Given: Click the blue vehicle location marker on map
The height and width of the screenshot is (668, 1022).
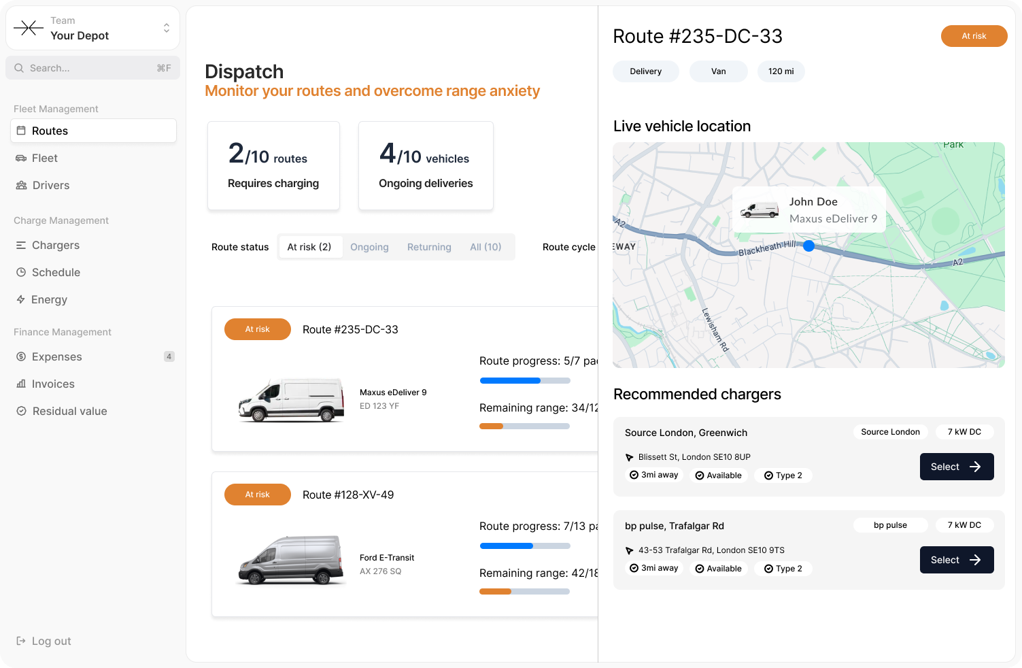Looking at the screenshot, I should pyautogui.click(x=808, y=246).
